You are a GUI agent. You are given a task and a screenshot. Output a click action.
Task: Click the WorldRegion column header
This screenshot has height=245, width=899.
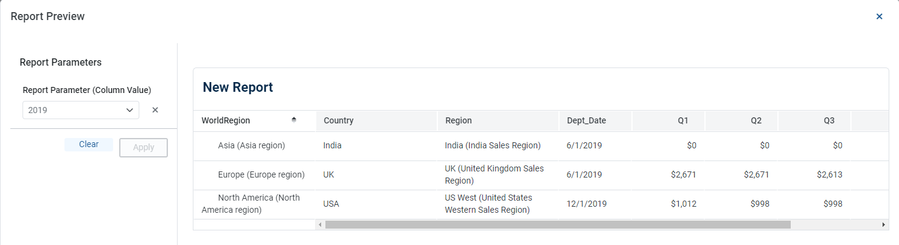226,120
